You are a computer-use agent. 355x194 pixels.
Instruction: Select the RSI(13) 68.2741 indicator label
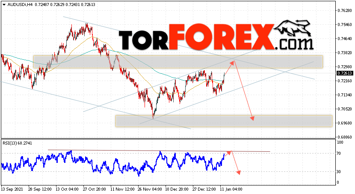point(18,143)
